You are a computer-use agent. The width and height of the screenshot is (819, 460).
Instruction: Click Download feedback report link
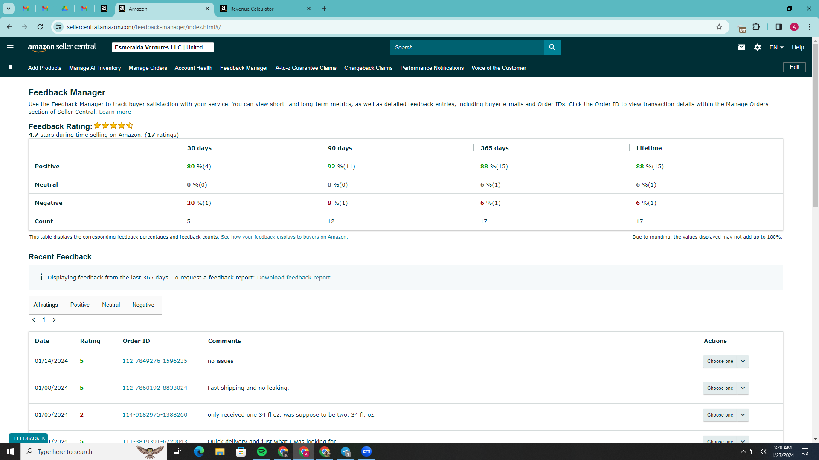(x=293, y=278)
